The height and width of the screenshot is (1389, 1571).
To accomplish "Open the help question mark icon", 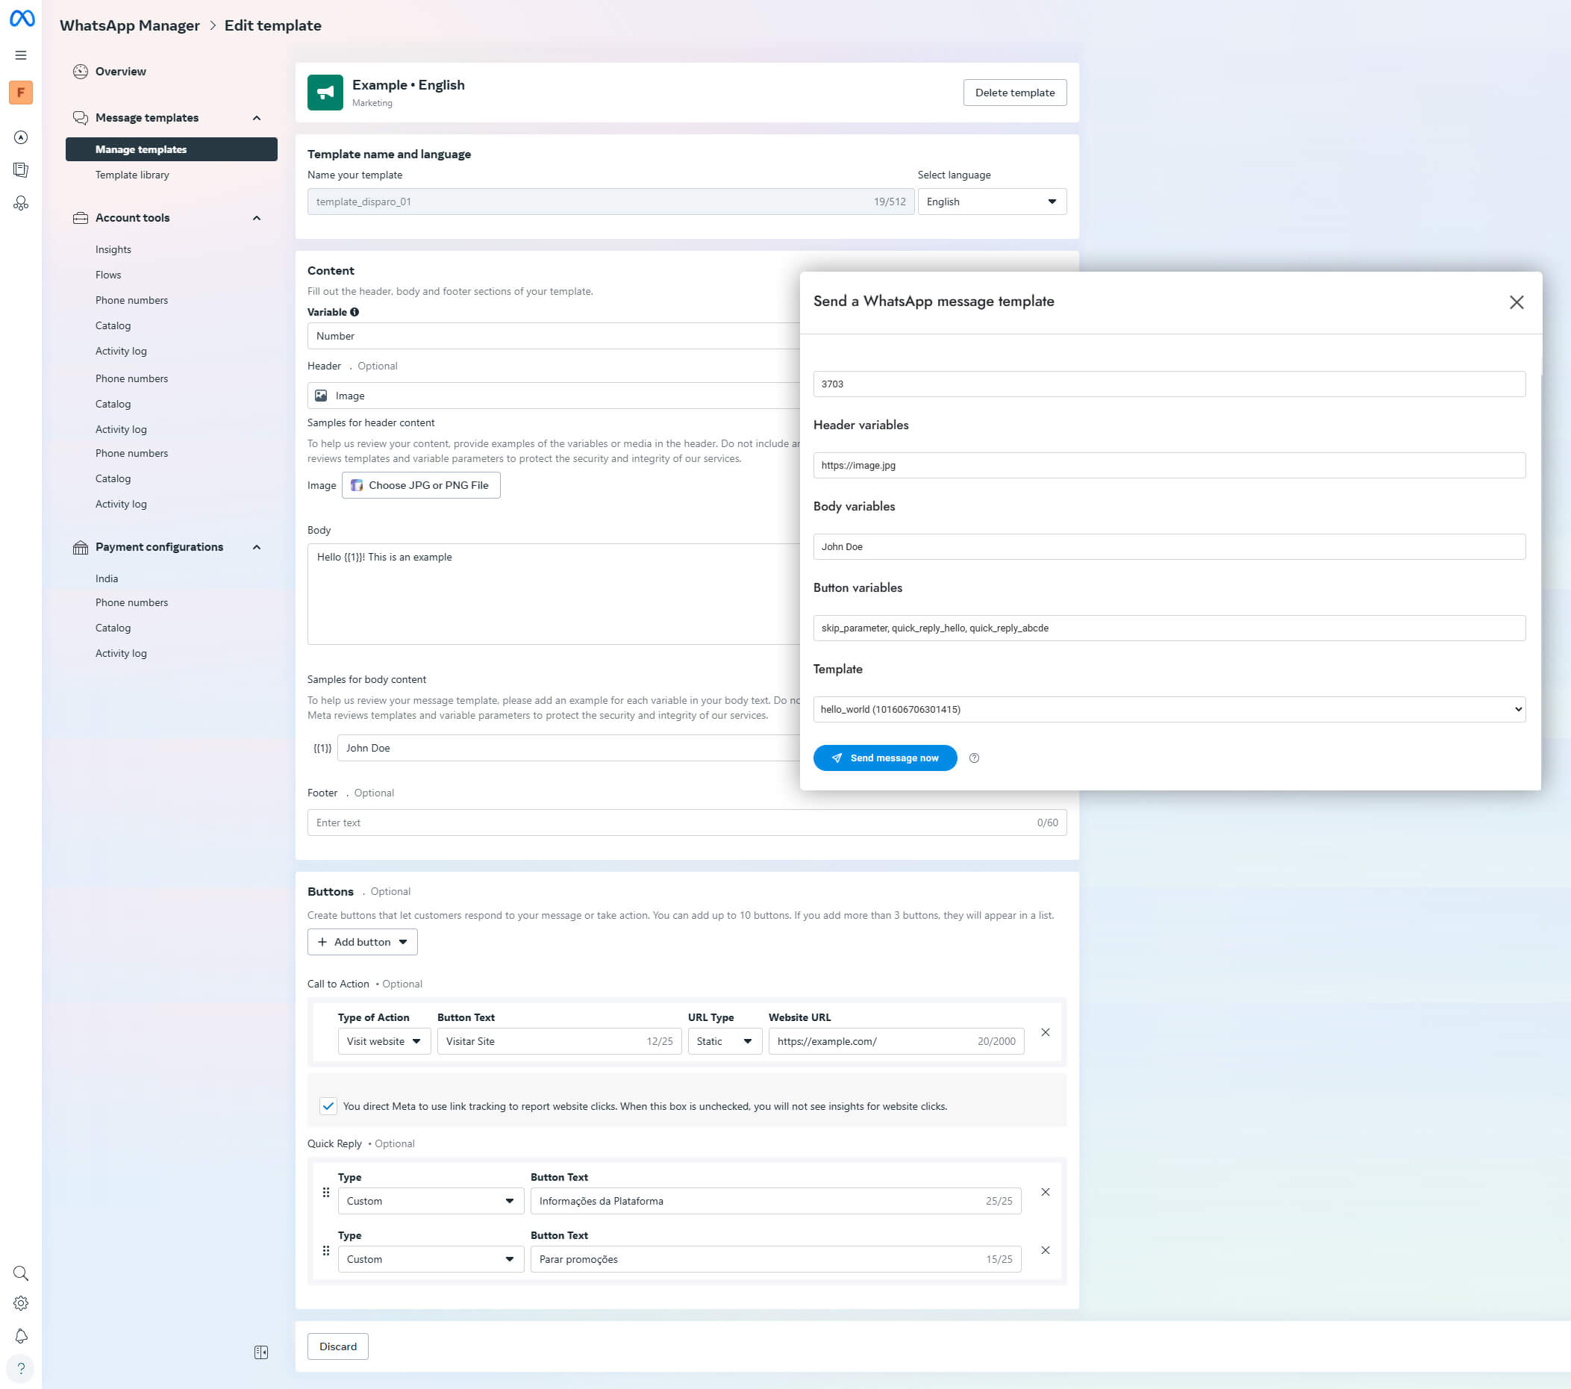I will point(21,1368).
